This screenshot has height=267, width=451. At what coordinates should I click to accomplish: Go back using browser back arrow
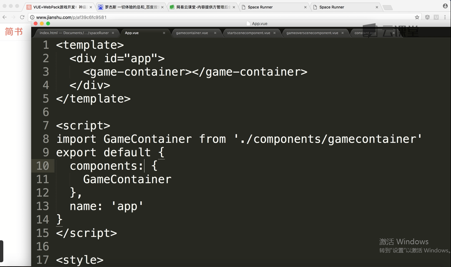[5, 17]
